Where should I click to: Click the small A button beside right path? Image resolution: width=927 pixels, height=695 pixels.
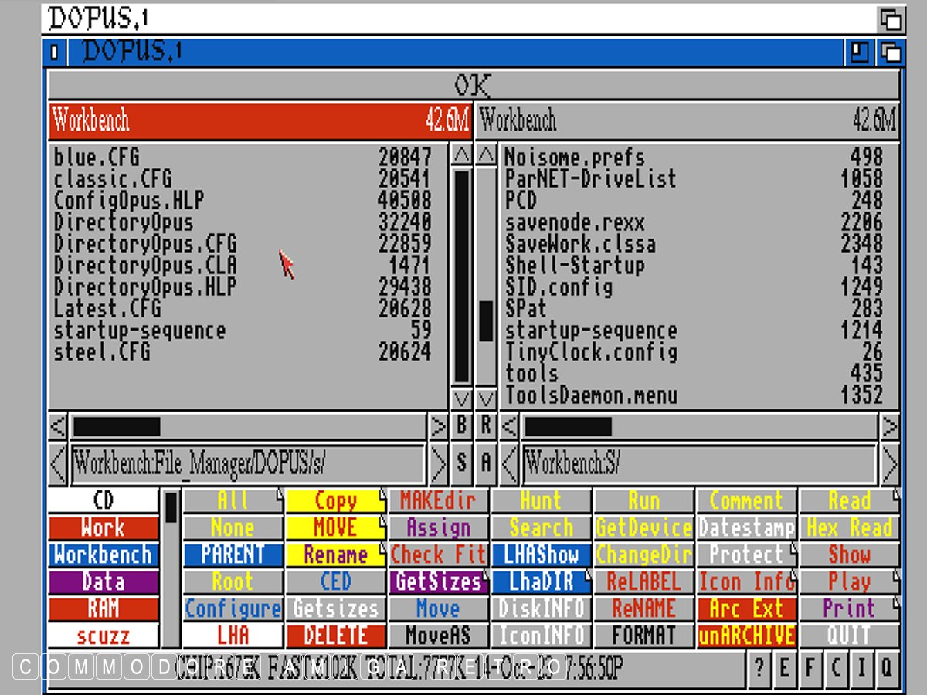(x=486, y=463)
